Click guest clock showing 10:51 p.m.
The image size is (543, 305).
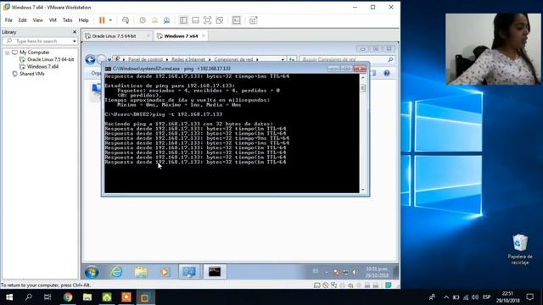(x=377, y=272)
